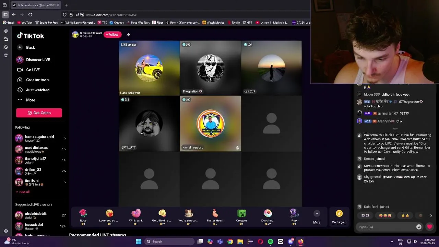Open itsnotjulia17 live stream
Screen dimensions: 439x247
point(40,160)
